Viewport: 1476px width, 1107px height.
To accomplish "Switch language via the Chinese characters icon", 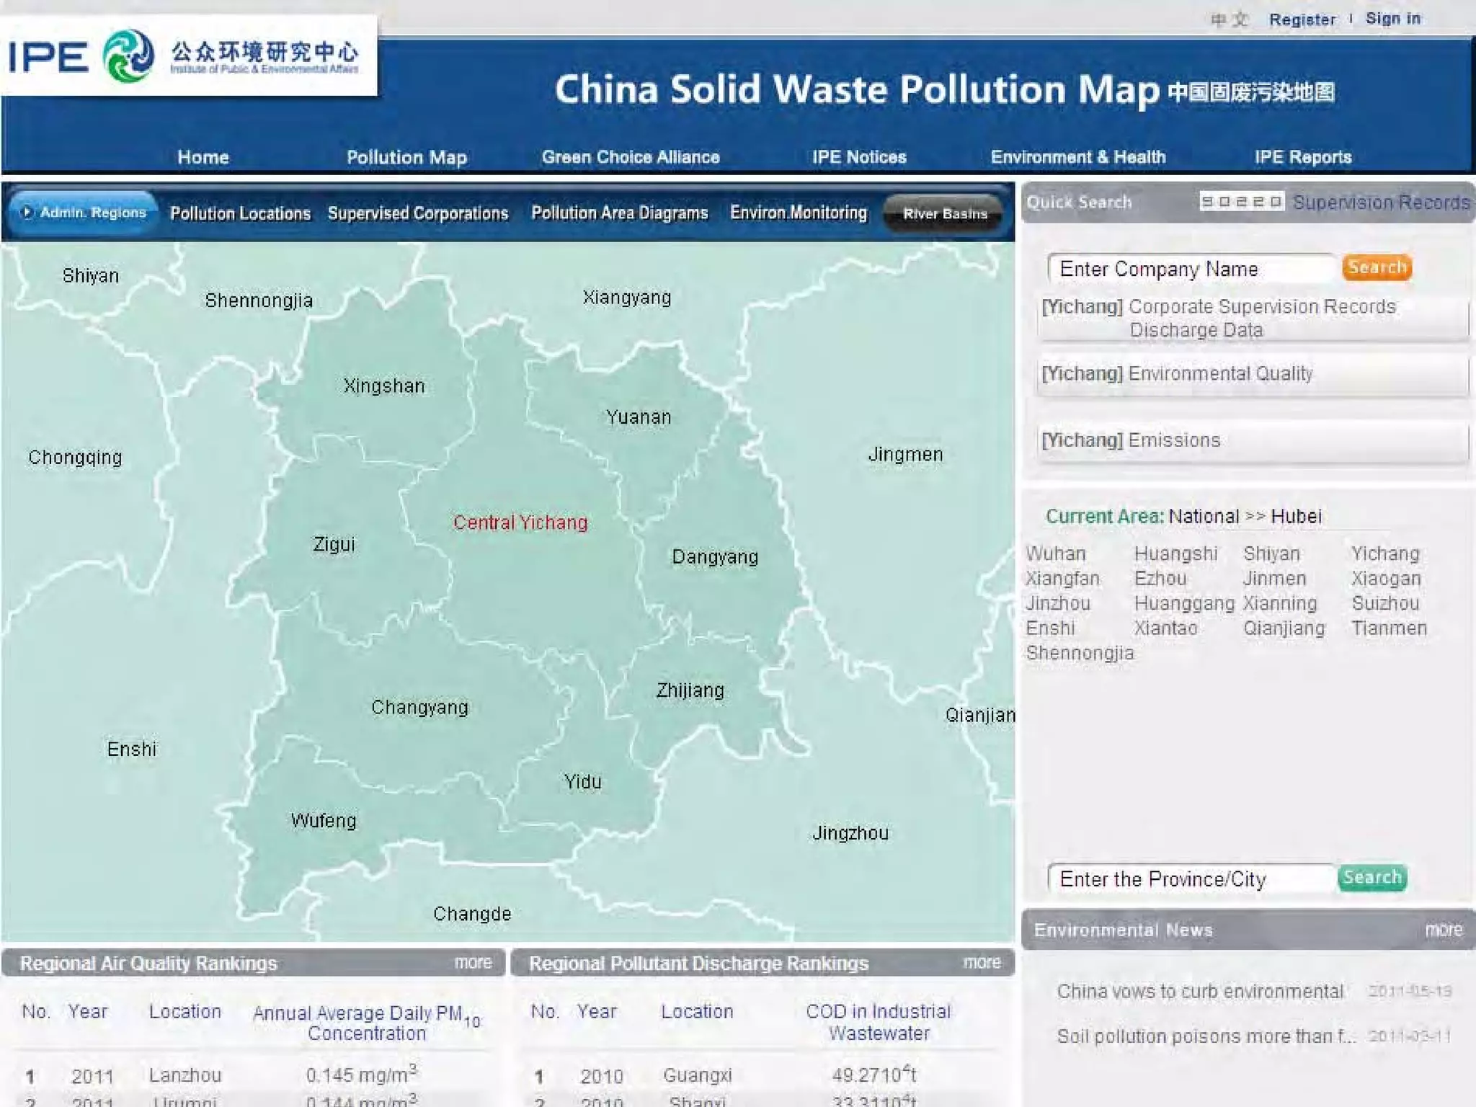I will 1229,19.
